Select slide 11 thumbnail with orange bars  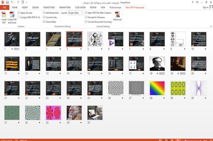[12, 64]
